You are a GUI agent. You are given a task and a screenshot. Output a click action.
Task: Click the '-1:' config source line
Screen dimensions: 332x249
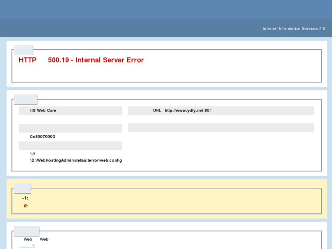click(25, 198)
